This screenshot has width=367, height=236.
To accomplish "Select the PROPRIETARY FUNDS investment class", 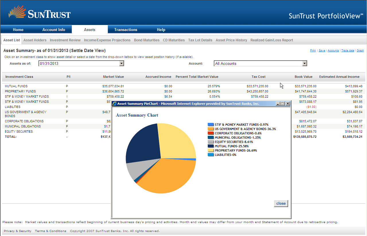I will pos(20,91).
